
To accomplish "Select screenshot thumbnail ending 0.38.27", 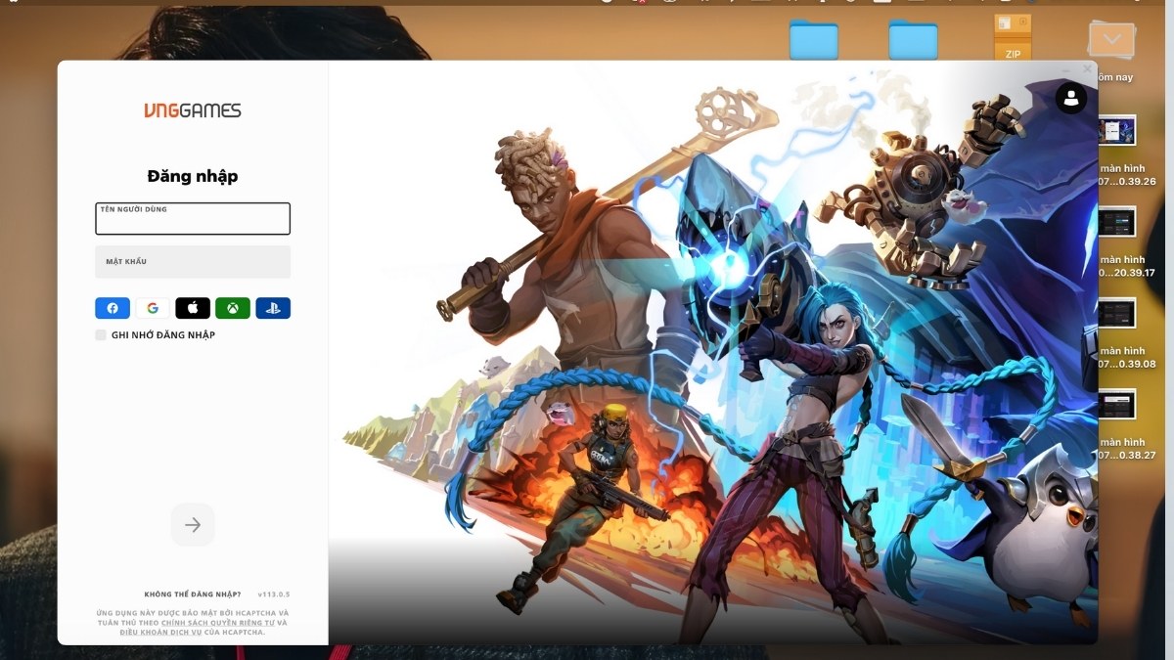I will click(1116, 404).
